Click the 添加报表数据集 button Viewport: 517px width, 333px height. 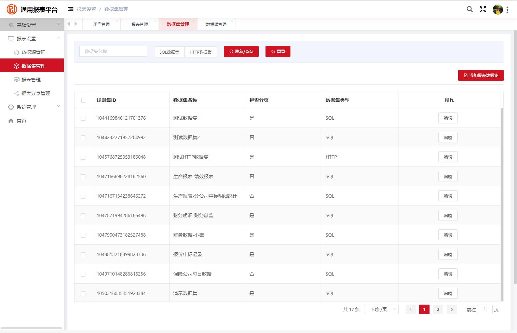coord(480,75)
